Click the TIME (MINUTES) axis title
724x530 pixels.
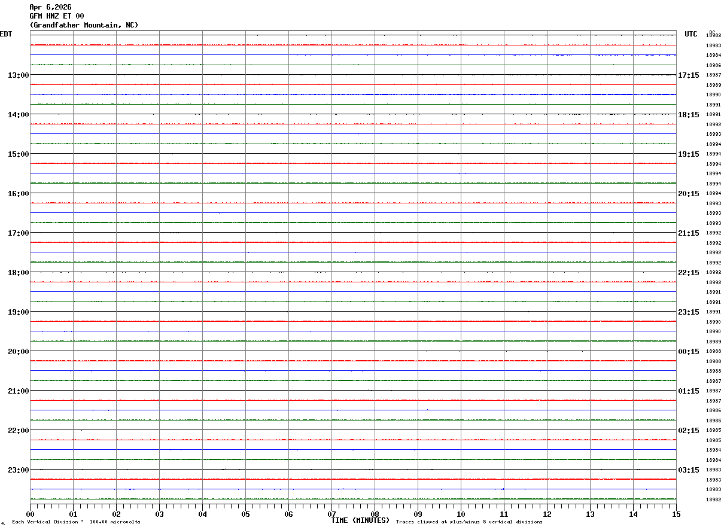coord(360,520)
